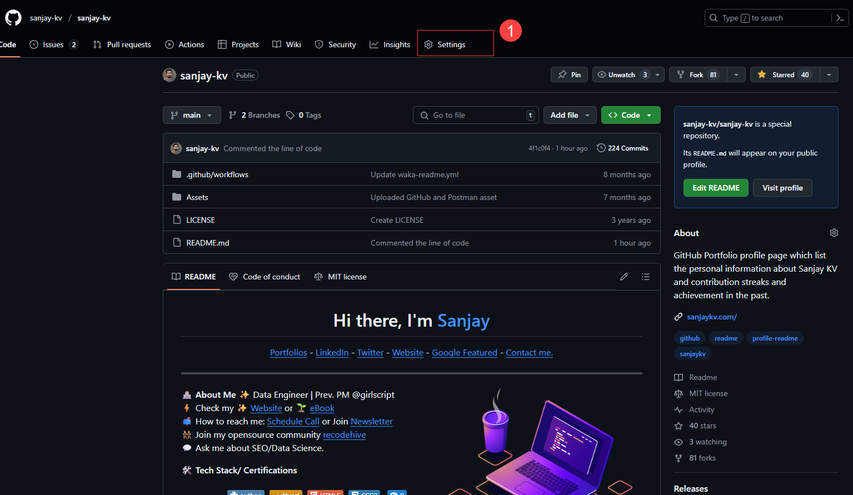Focus the Go to file input
The width and height of the screenshot is (853, 495).
[x=476, y=115]
